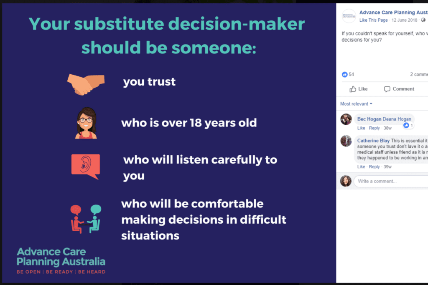Image resolution: width=428 pixels, height=285 pixels.
Task: Click the like reaction on Bec Hogan's comment
Action: (408, 125)
